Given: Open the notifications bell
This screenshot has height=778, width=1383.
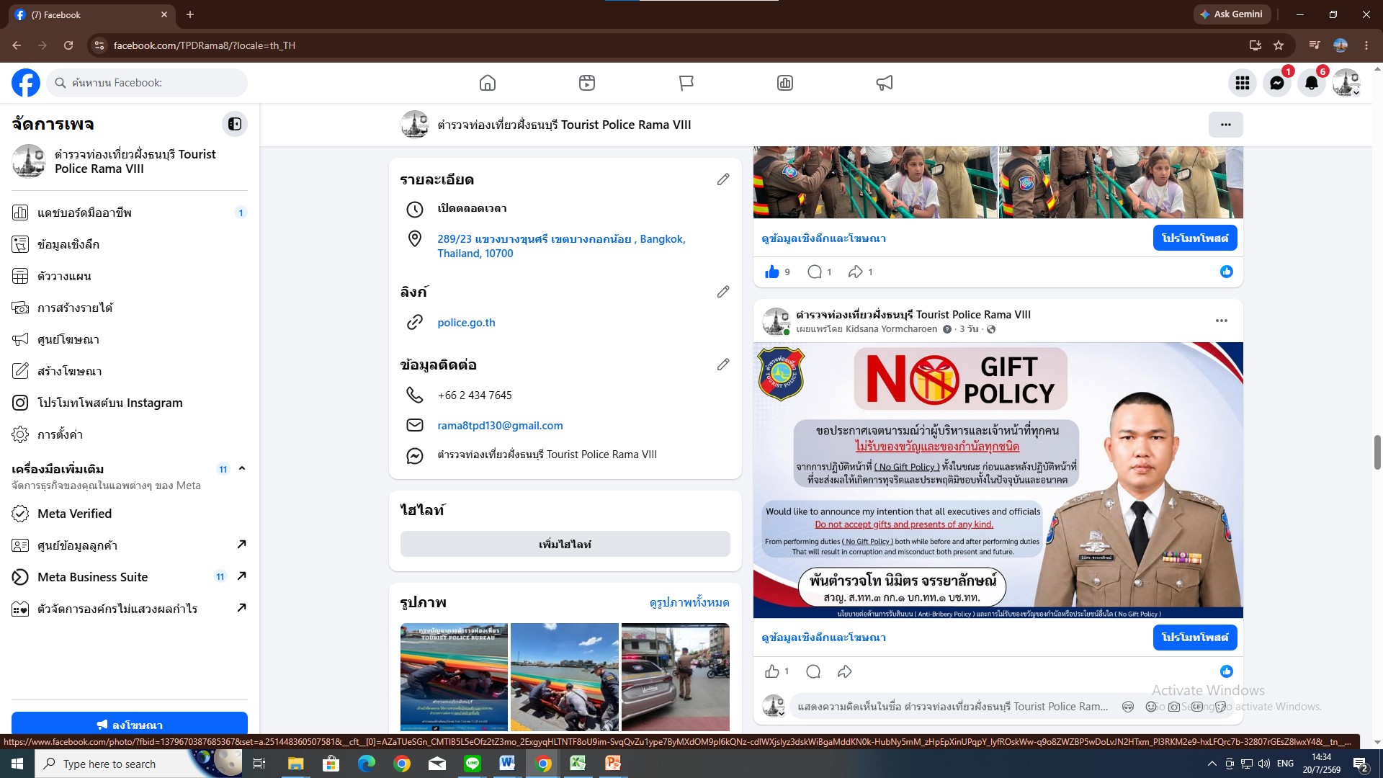Looking at the screenshot, I should point(1312,83).
